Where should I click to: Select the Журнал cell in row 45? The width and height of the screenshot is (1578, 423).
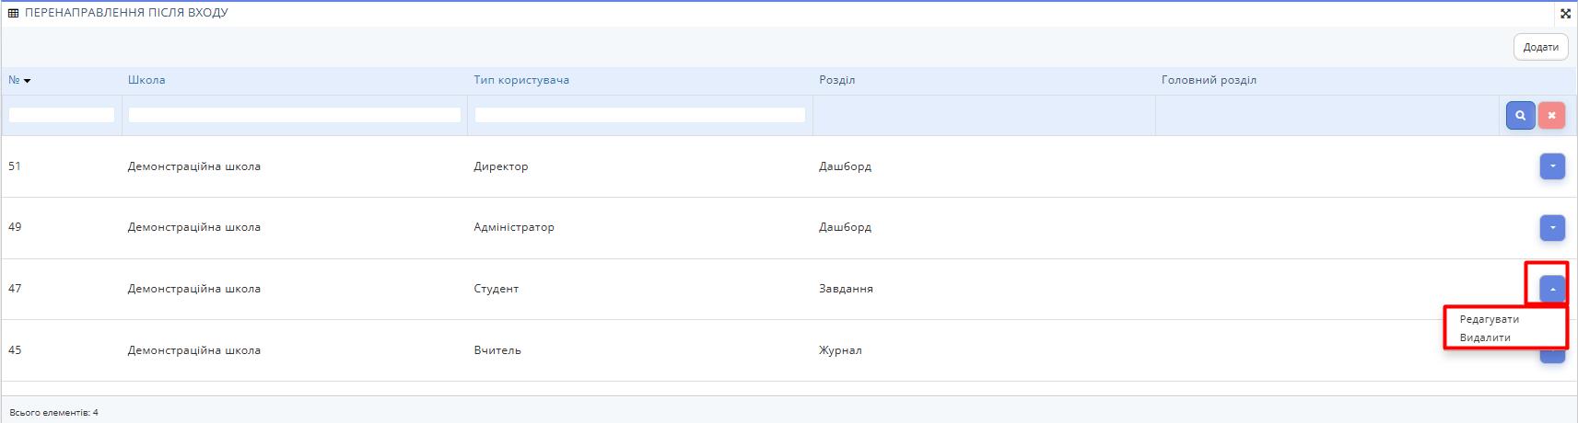[840, 350]
